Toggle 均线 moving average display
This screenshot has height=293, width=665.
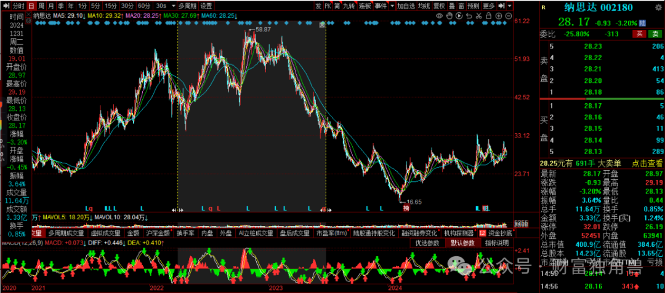[424, 6]
